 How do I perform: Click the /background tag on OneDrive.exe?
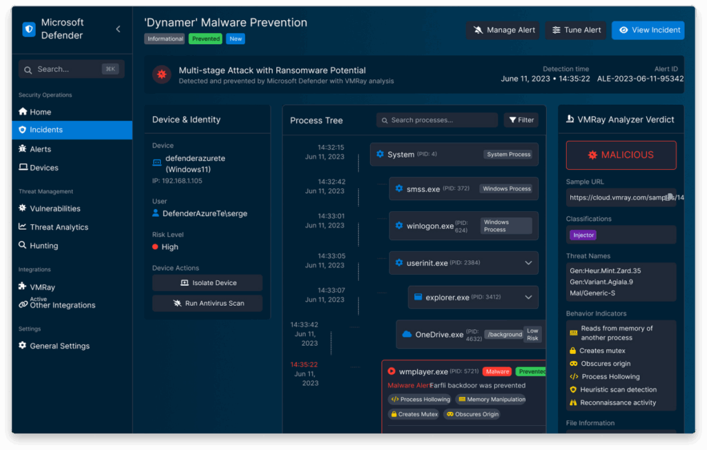coord(505,334)
